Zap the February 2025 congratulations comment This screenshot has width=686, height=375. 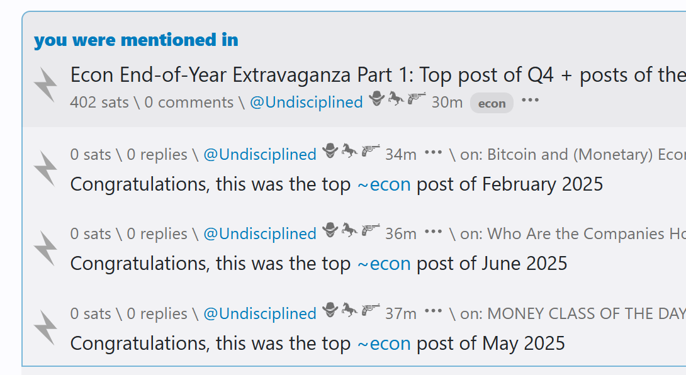pyautogui.click(x=45, y=169)
